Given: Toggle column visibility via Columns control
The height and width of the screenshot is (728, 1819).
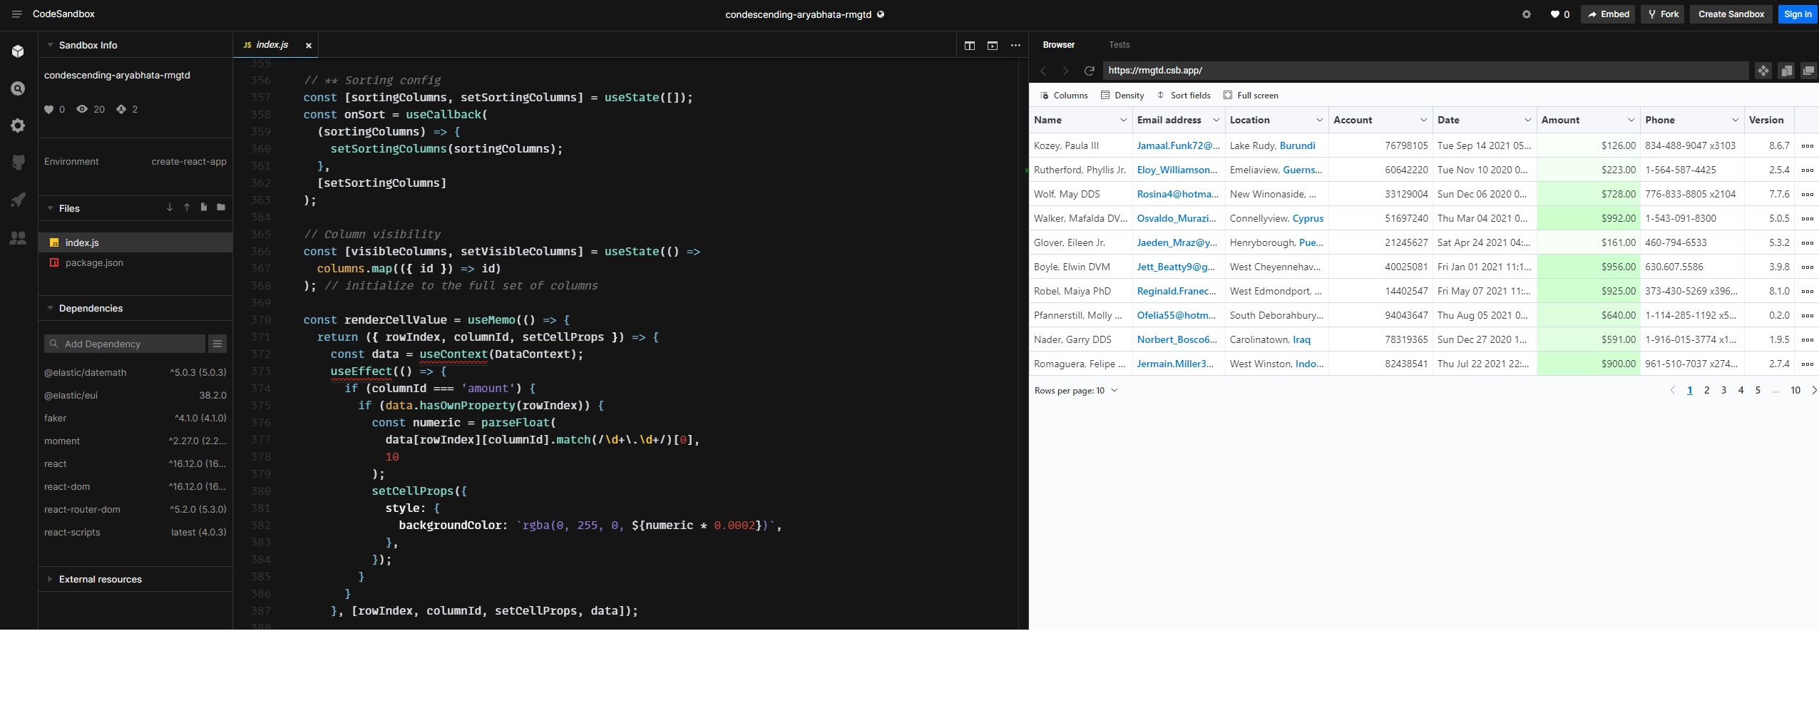Looking at the screenshot, I should [x=1063, y=95].
